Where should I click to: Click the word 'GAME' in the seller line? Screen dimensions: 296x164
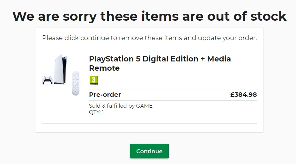point(144,106)
